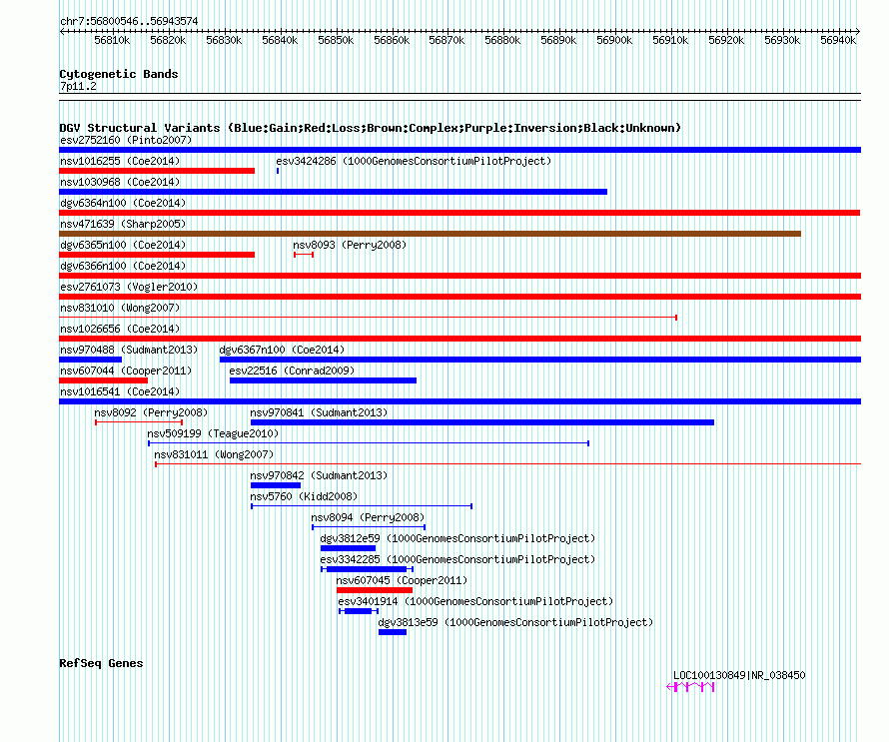Image resolution: width=889 pixels, height=742 pixels.
Task: Select the blue nsv970842 gain bar
Action: pyautogui.click(x=276, y=485)
